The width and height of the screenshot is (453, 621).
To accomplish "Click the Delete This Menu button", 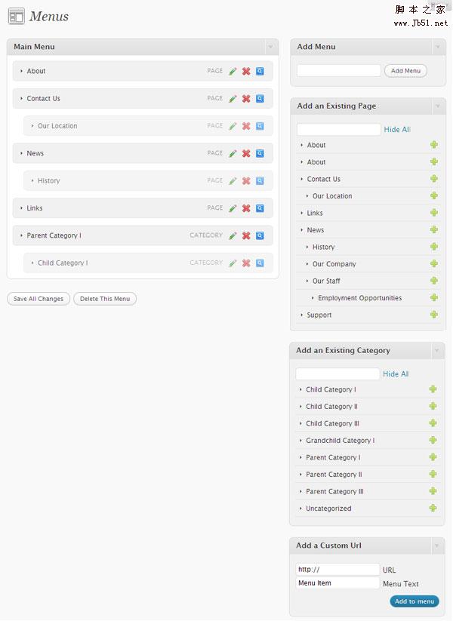I will tap(105, 299).
